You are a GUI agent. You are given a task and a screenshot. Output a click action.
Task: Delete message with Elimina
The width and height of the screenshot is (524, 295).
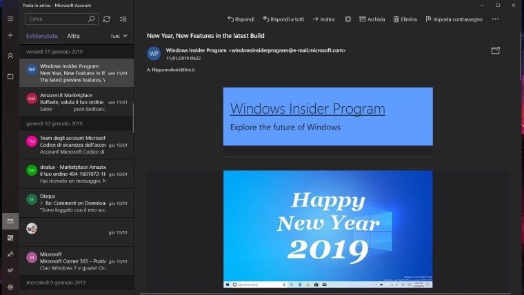point(405,19)
